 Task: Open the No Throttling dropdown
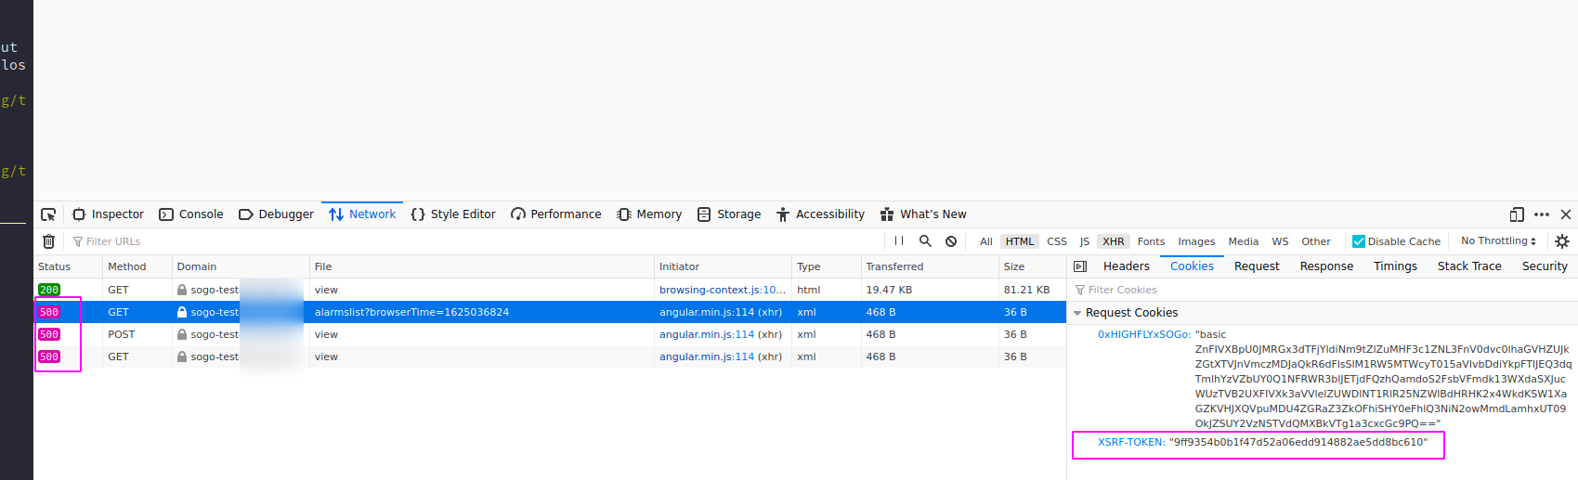(x=1498, y=241)
